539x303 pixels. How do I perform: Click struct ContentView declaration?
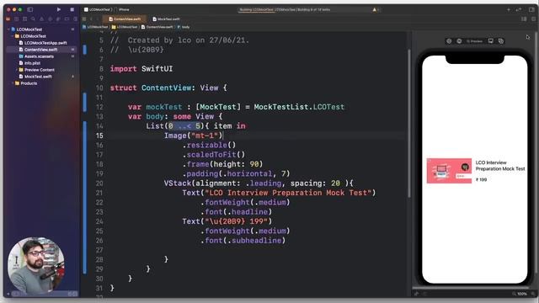[x=168, y=88]
